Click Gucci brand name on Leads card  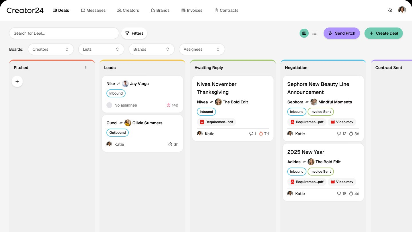click(112, 123)
